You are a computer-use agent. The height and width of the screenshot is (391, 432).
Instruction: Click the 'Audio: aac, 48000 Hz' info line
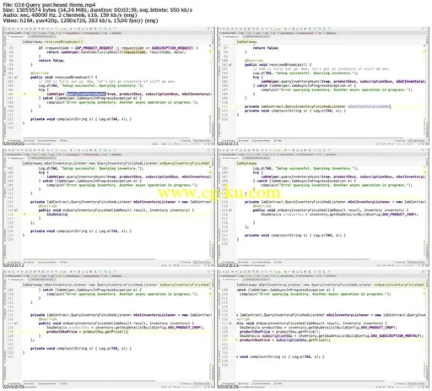(x=70, y=15)
